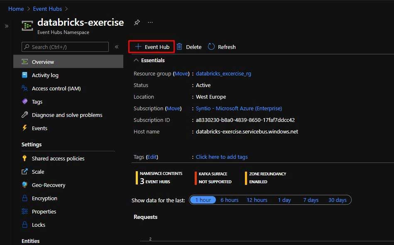Click the Active status value
Image resolution: width=394 pixels, height=245 pixels.
pos(203,85)
